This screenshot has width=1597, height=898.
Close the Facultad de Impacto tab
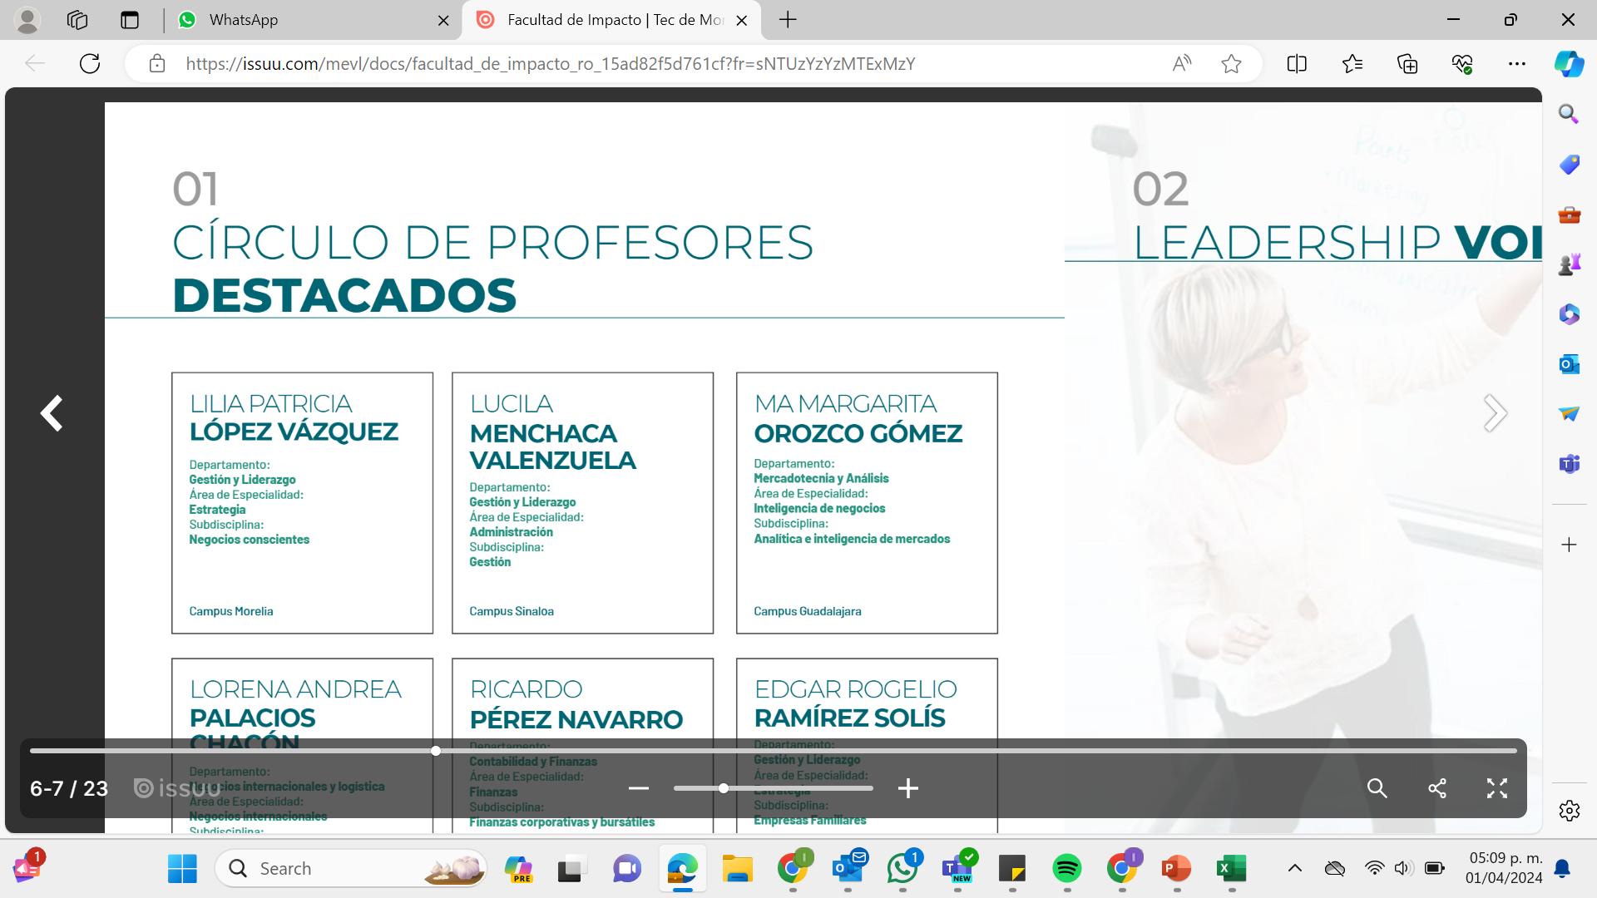pyautogui.click(x=743, y=21)
